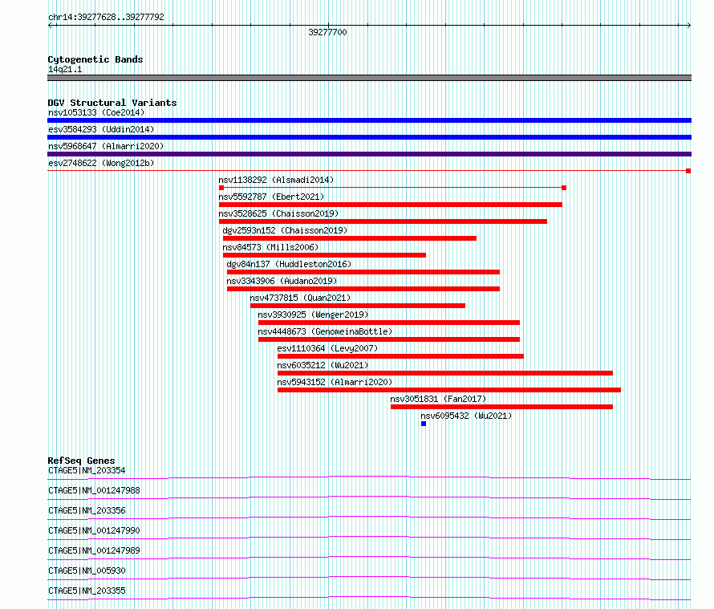Select esv1110364 (Levy2007) label

[328, 348]
